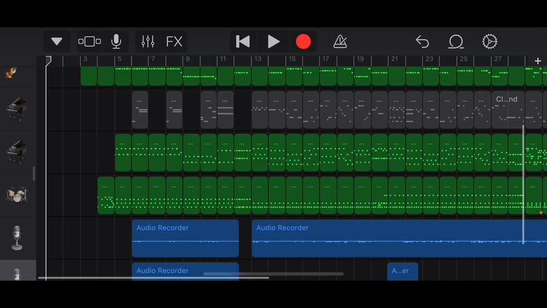Image resolution: width=547 pixels, height=308 pixels.
Task: Select the bottom track Audio Recorder region
Action: pyautogui.click(x=185, y=271)
